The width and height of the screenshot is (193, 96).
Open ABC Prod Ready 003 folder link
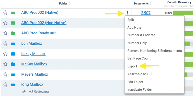click(39, 33)
